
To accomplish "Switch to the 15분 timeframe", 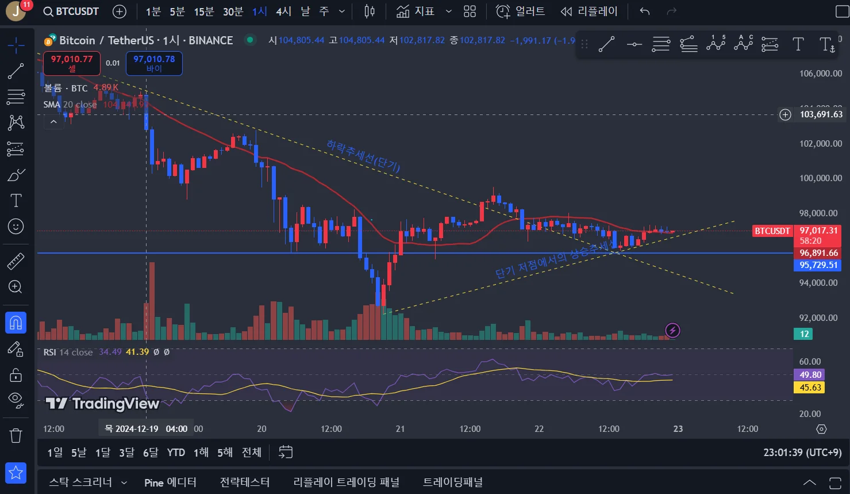I will (203, 12).
